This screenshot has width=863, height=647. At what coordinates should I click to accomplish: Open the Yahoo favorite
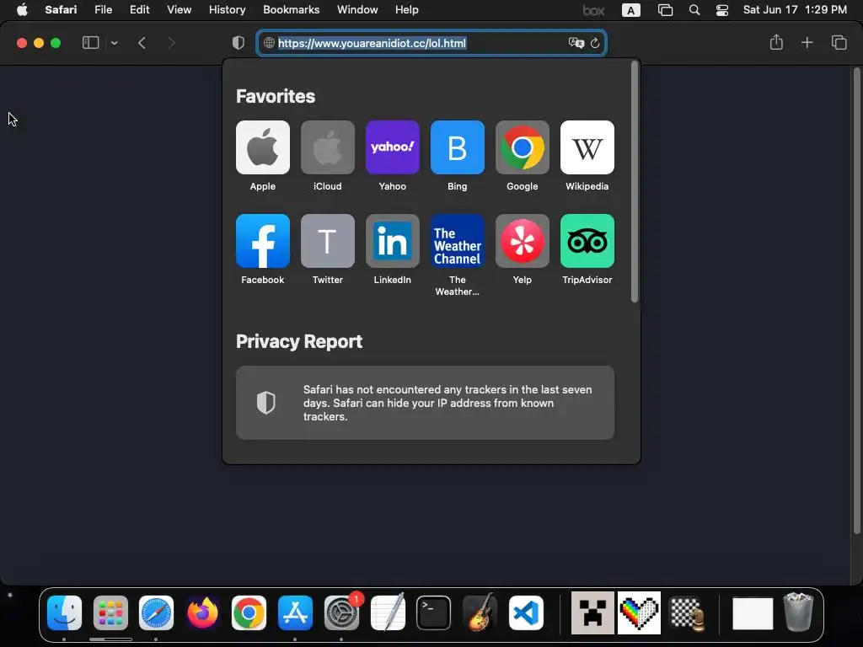pyautogui.click(x=393, y=147)
